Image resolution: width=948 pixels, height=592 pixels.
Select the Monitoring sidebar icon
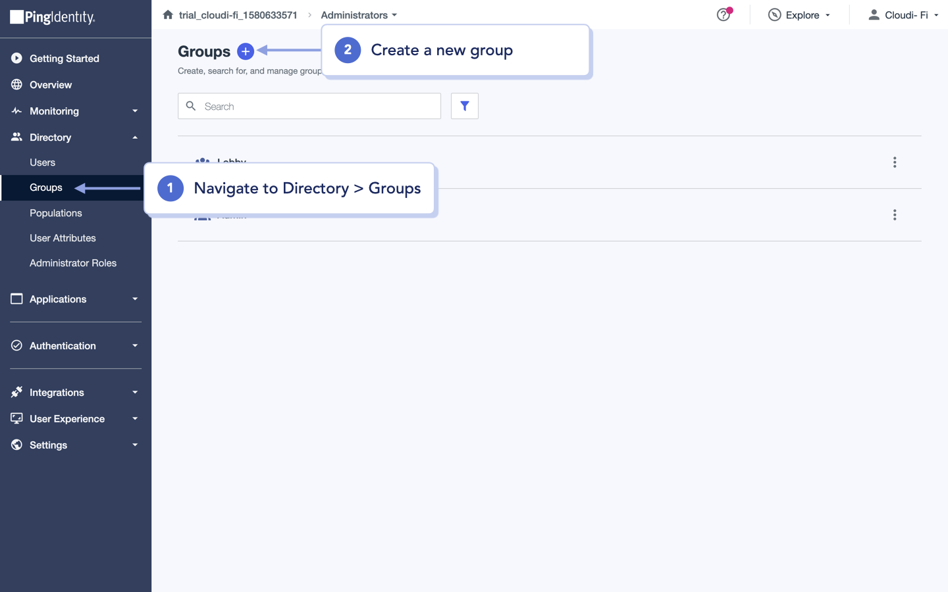click(x=16, y=111)
